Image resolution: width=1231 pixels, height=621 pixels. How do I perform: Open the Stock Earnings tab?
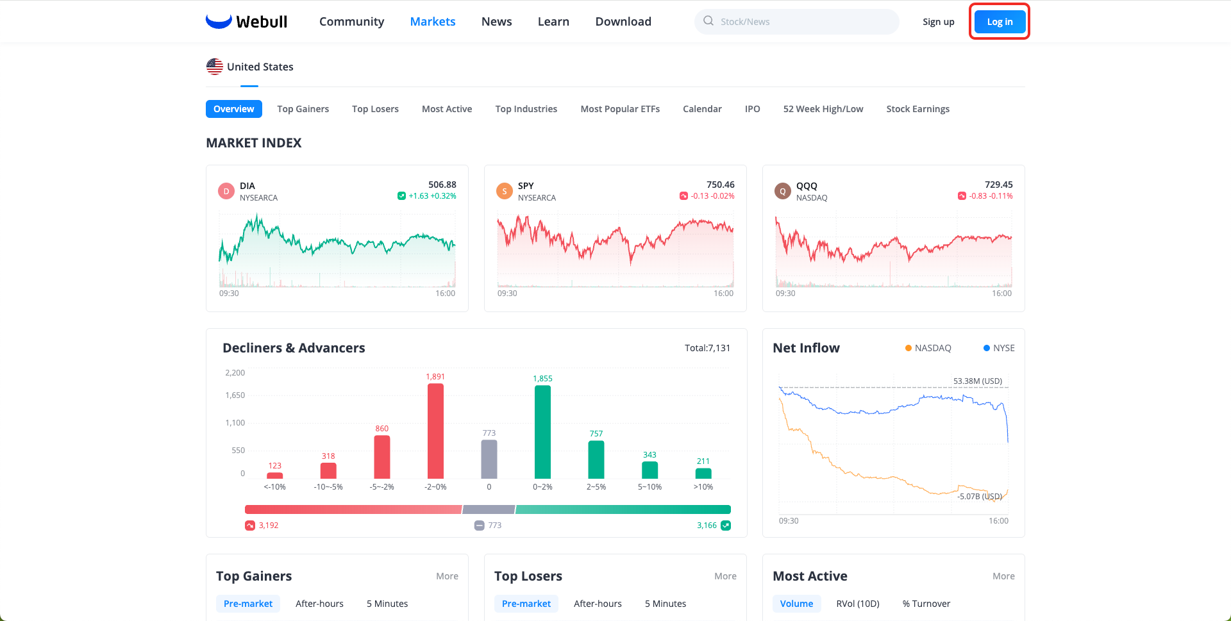[x=918, y=109]
